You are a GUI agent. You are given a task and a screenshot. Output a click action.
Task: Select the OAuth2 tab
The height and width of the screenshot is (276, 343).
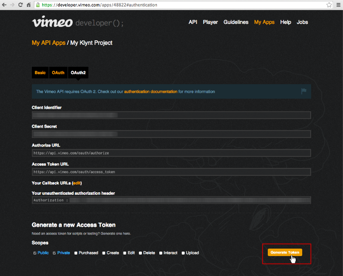[x=78, y=73]
